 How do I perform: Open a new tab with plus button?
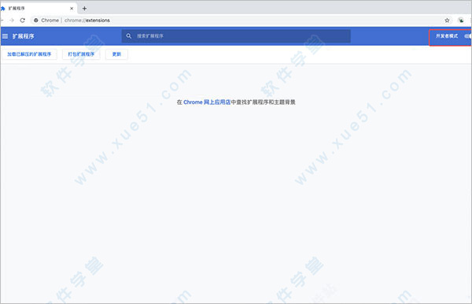85,9
